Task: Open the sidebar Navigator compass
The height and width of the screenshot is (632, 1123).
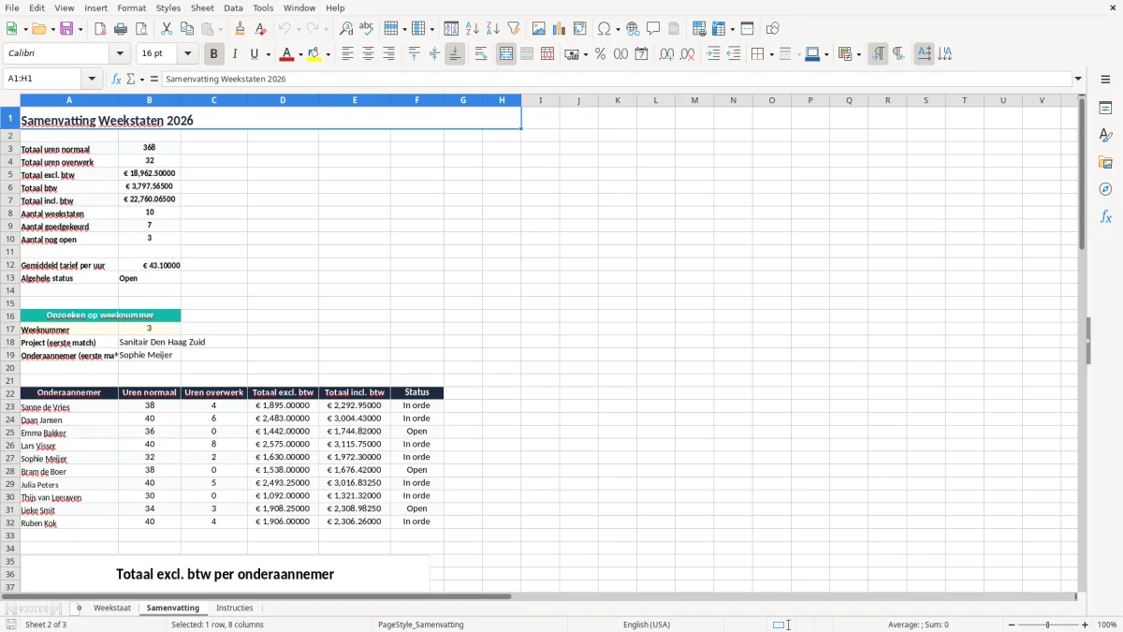Action: click(1105, 189)
